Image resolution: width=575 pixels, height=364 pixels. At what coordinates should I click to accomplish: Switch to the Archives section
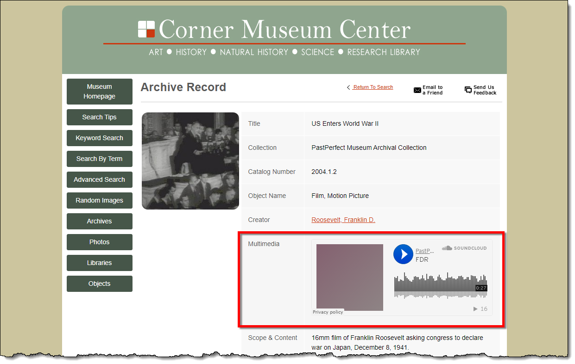click(99, 221)
